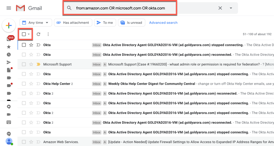
Task: Mark the Okta Help Center email as important
Action: coord(39,84)
